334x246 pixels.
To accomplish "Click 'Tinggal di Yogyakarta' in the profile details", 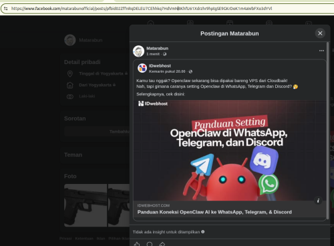I will tap(101, 73).
